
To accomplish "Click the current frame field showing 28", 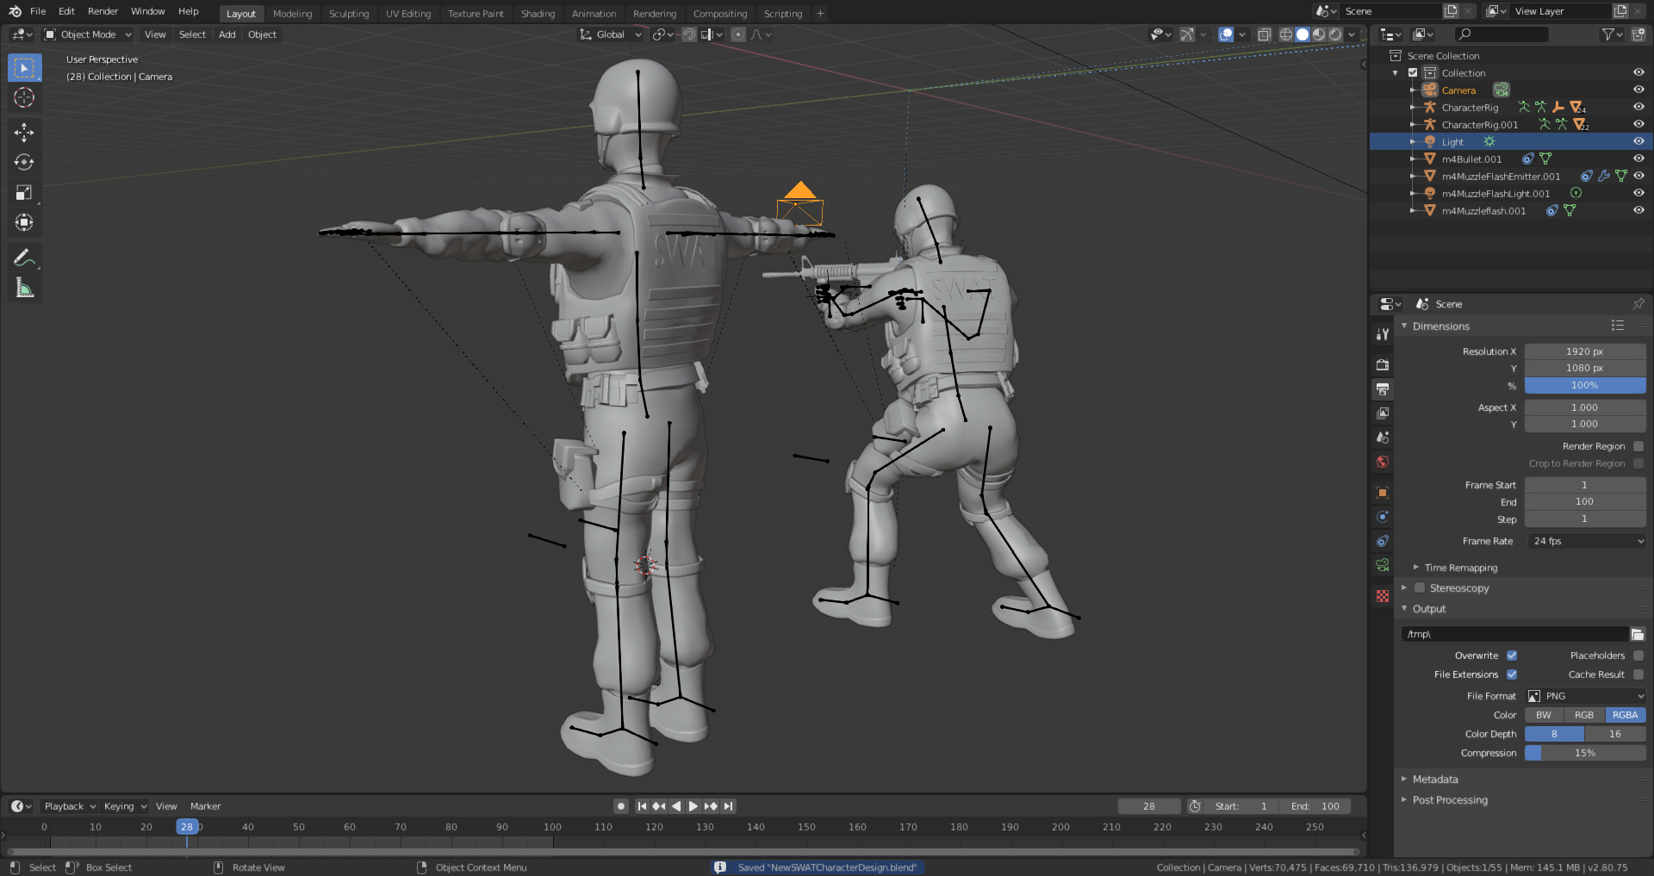I will pyautogui.click(x=1149, y=806).
